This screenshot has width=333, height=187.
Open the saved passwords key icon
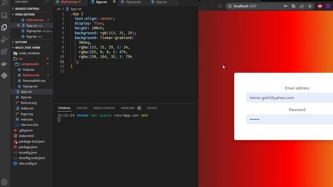(x=286, y=6)
